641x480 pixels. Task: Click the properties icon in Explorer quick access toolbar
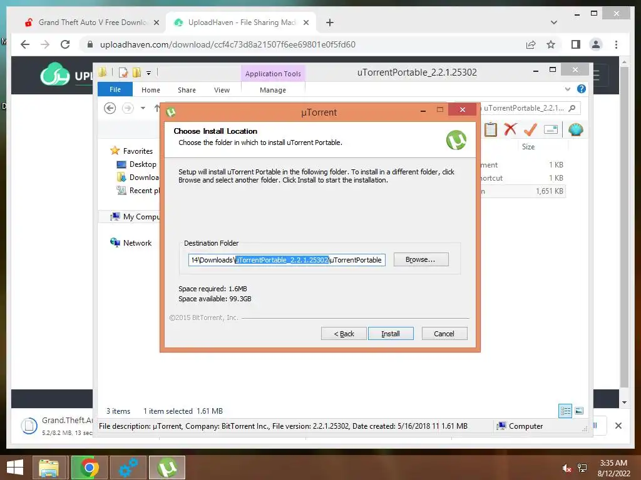pos(123,72)
